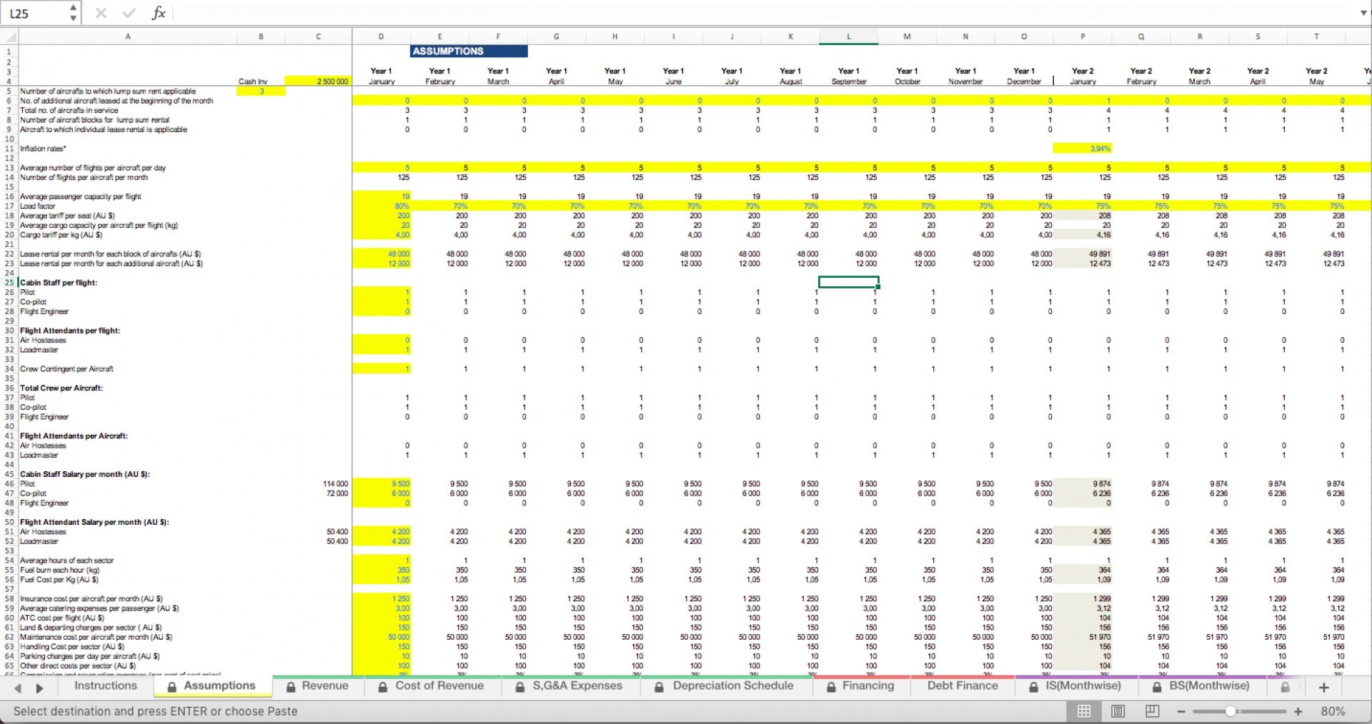Open the S,G&A Expenses sheet tab

pos(569,685)
